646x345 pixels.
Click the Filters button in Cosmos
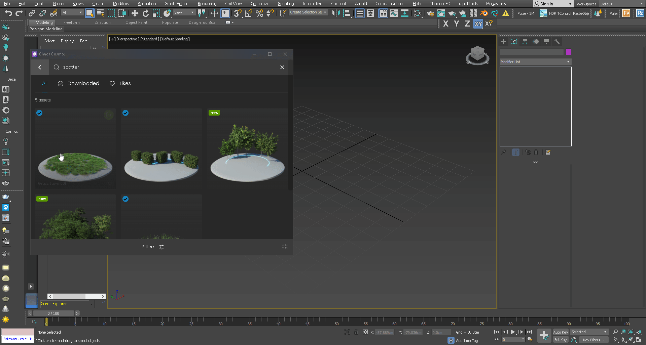tap(153, 247)
